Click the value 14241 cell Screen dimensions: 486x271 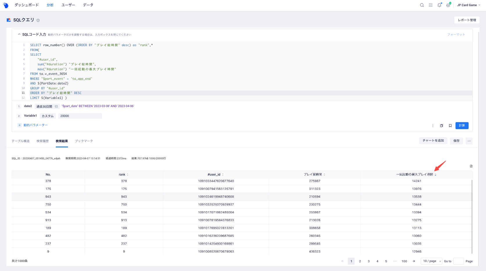pyautogui.click(x=417, y=181)
